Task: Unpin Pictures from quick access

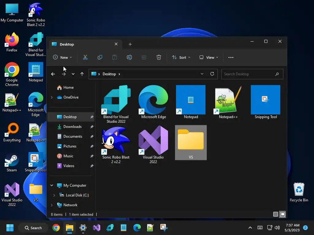Action: click(x=92, y=146)
